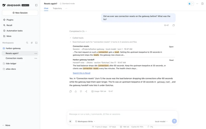The height and width of the screenshot is (129, 206).
Task: Switch to the Trajectory tab
Action: tap(57, 8)
